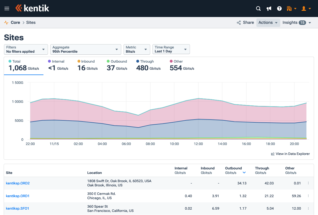Screen dimensions: 318x215
Task: Open the Aggregate dropdown
Action: point(85,49)
